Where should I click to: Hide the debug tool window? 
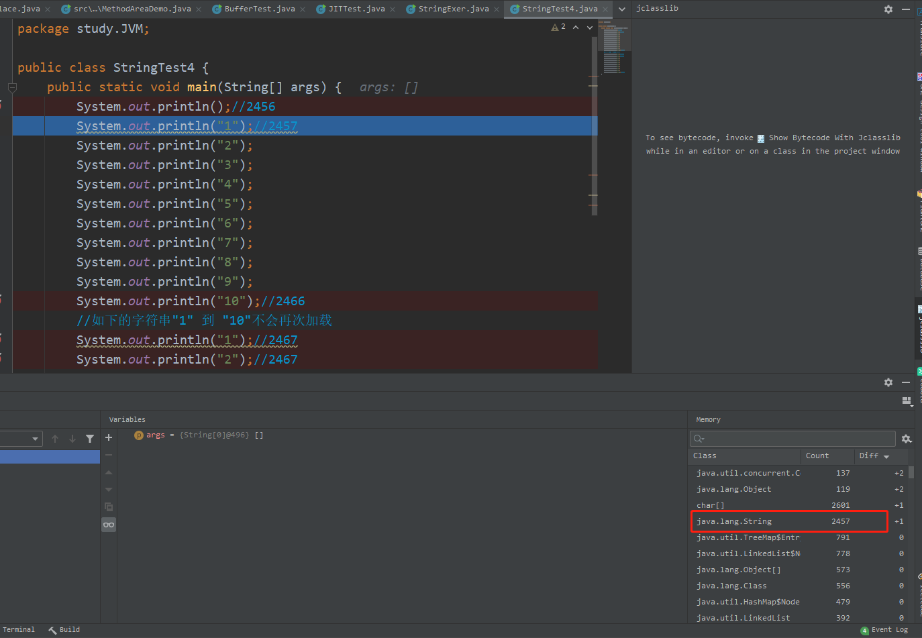pyautogui.click(x=906, y=382)
